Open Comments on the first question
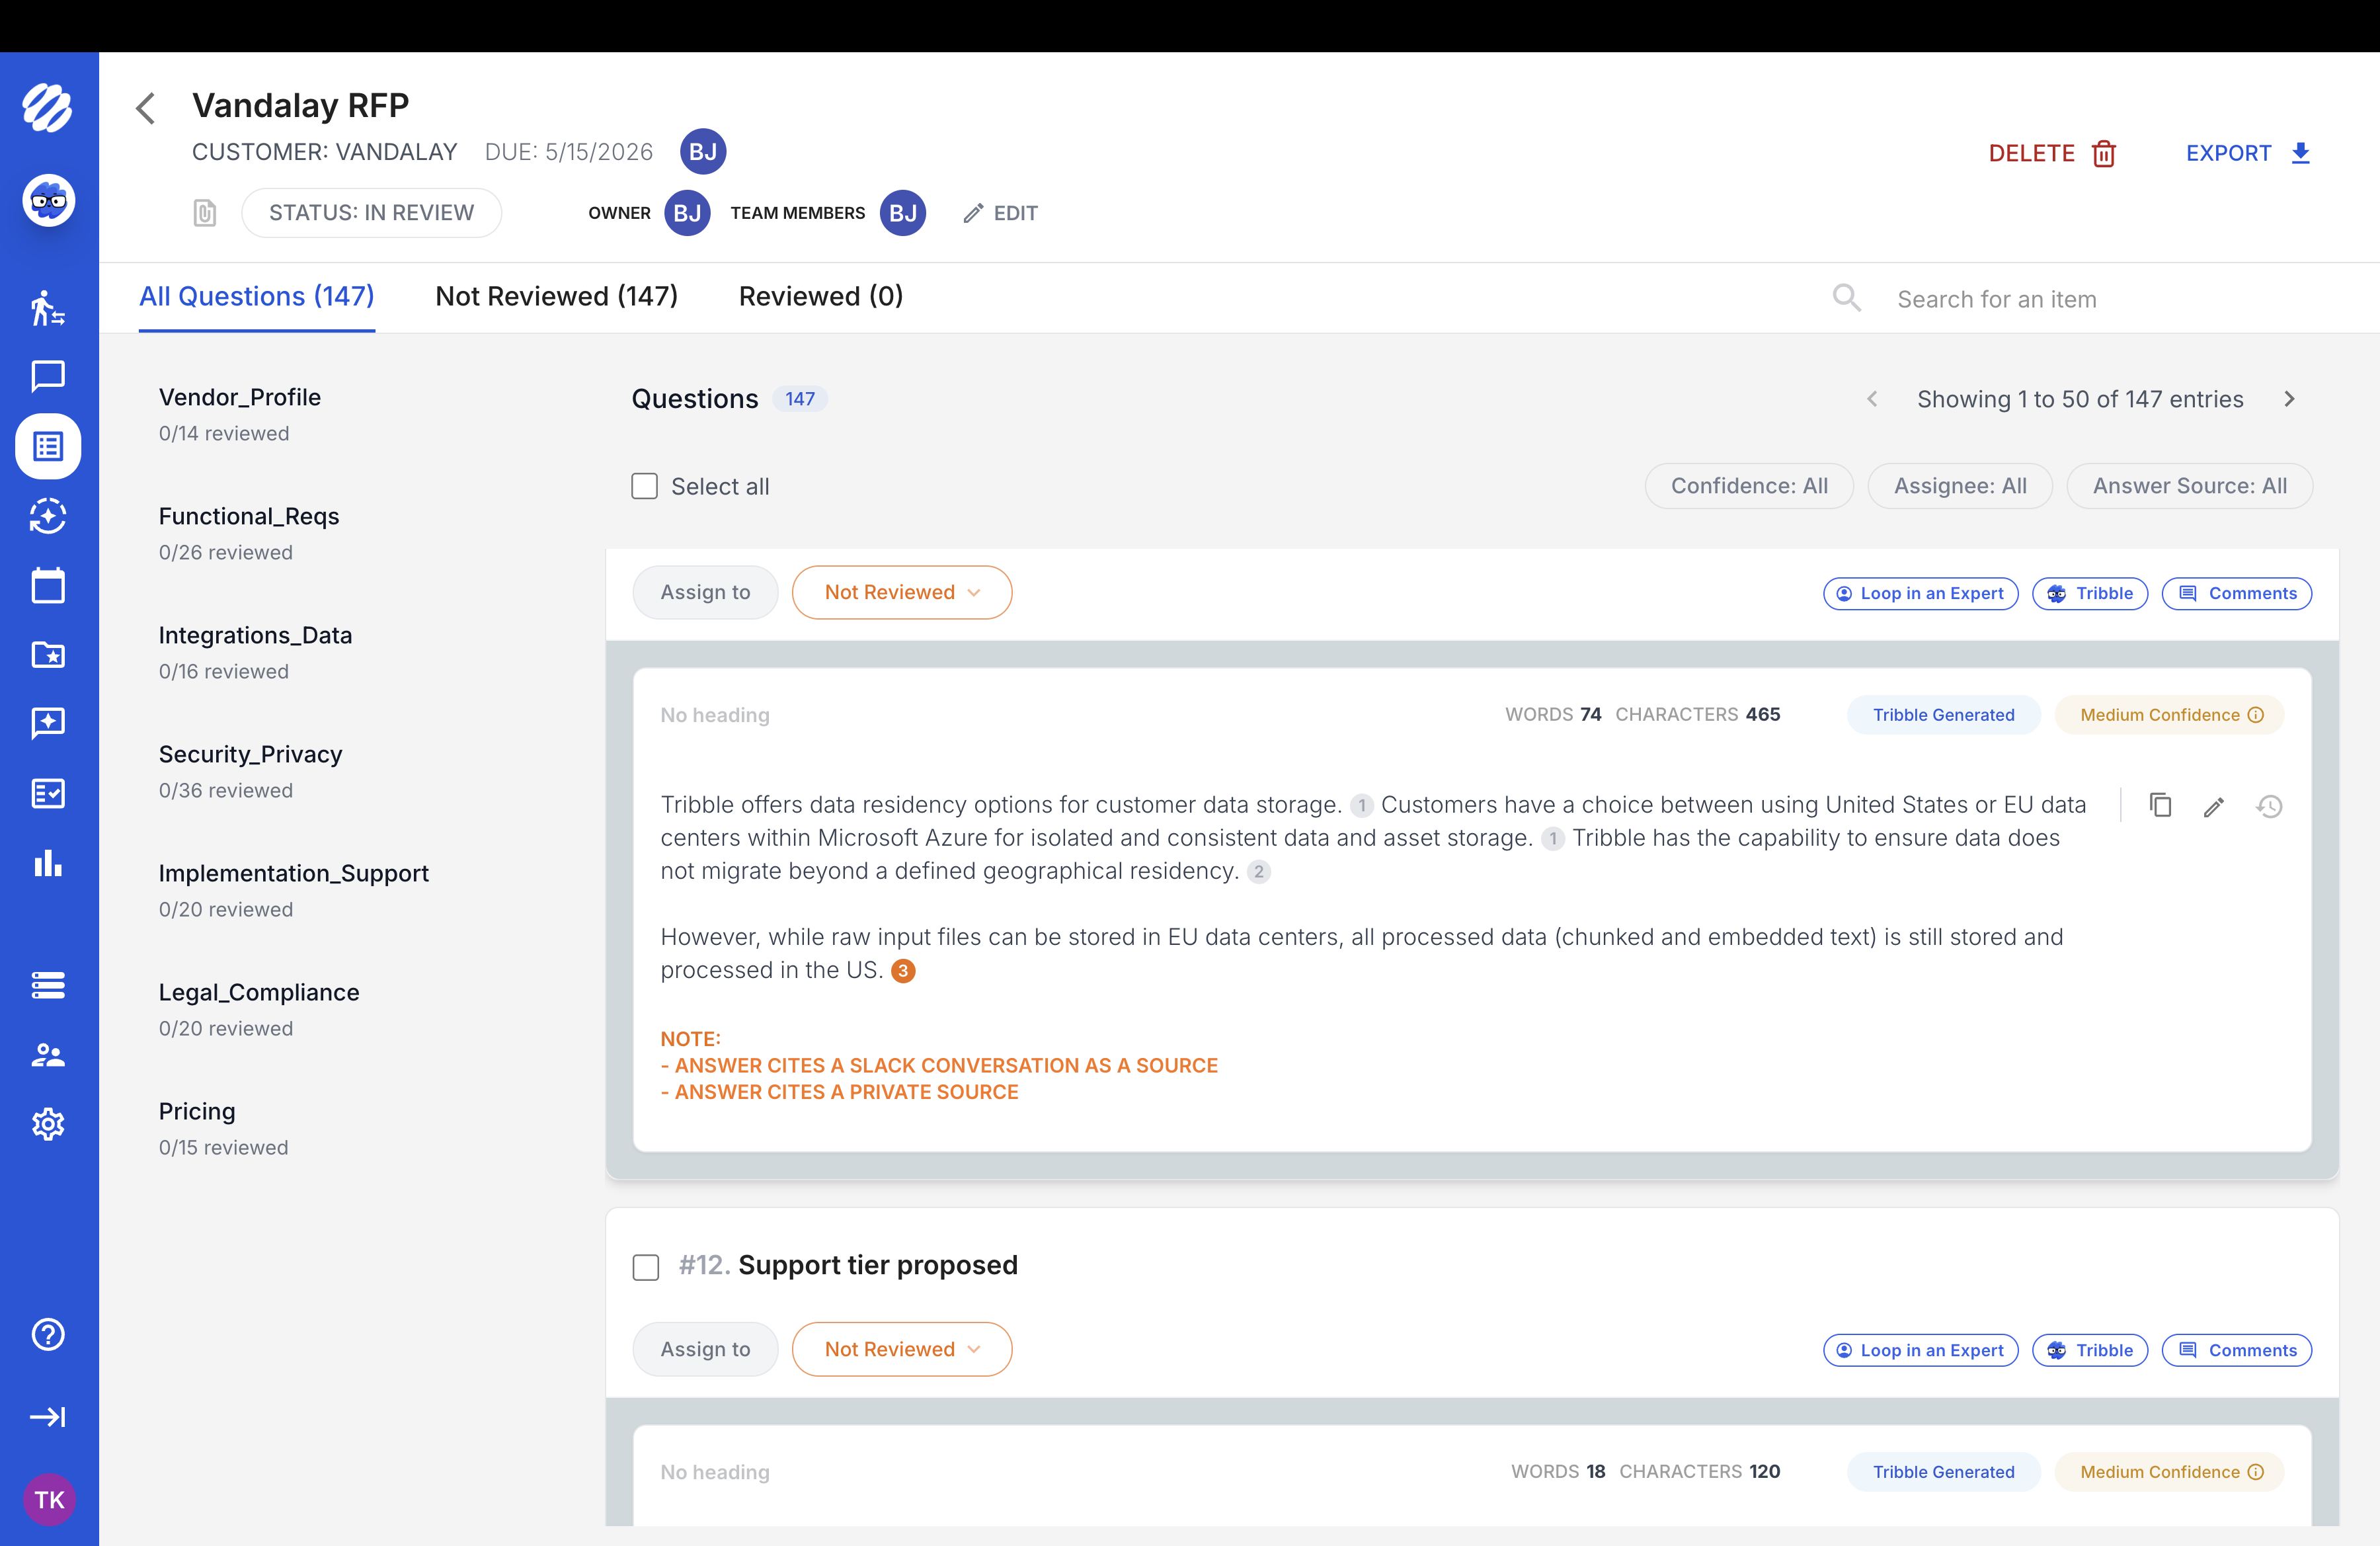2380x1546 pixels. click(2237, 593)
